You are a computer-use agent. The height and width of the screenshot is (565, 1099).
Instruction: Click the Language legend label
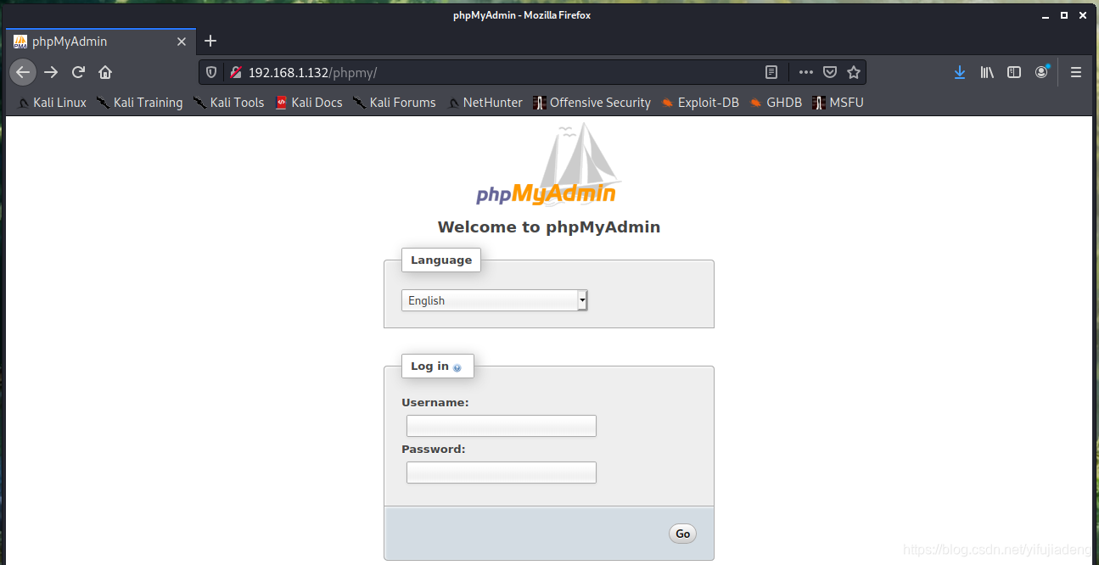(x=441, y=260)
